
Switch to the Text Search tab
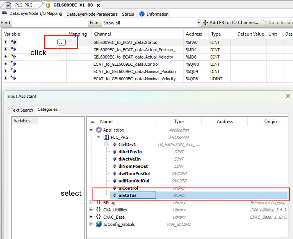click(x=22, y=110)
